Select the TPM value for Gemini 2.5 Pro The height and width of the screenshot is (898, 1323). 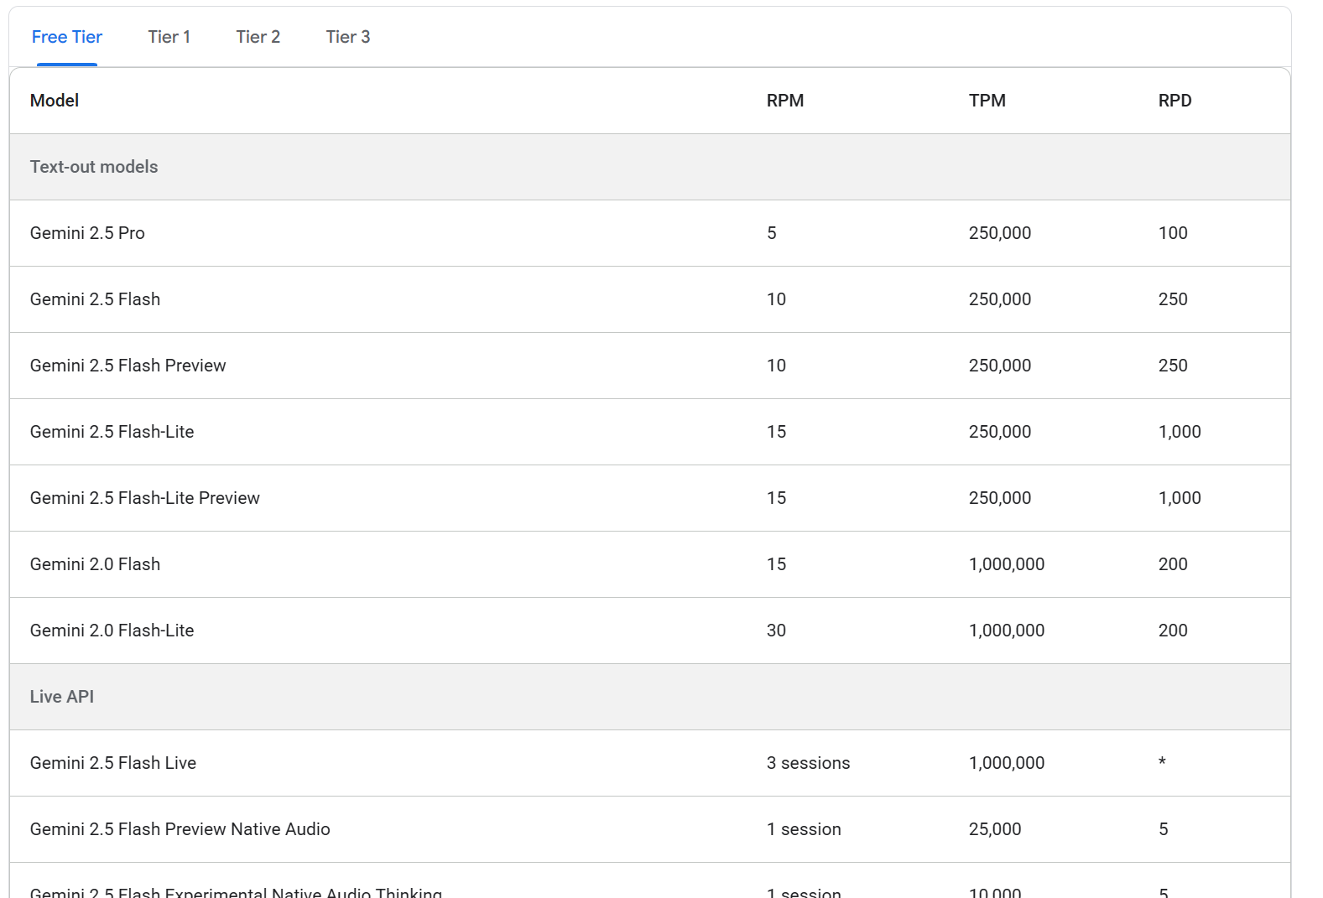coord(1000,233)
